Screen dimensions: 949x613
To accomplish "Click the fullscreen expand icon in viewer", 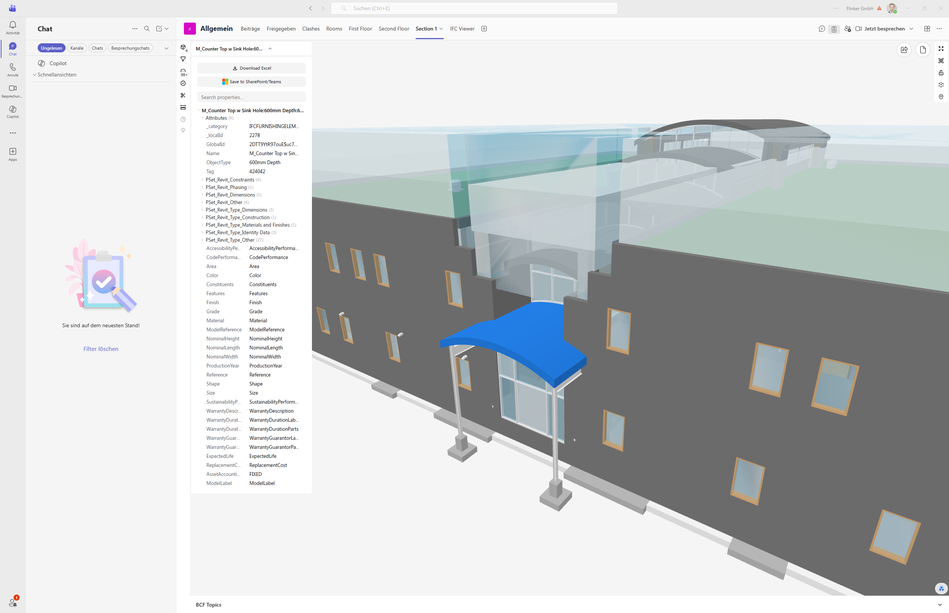I will 941,49.
